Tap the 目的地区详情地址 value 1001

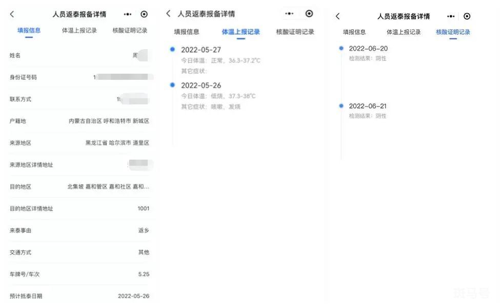tap(144, 209)
